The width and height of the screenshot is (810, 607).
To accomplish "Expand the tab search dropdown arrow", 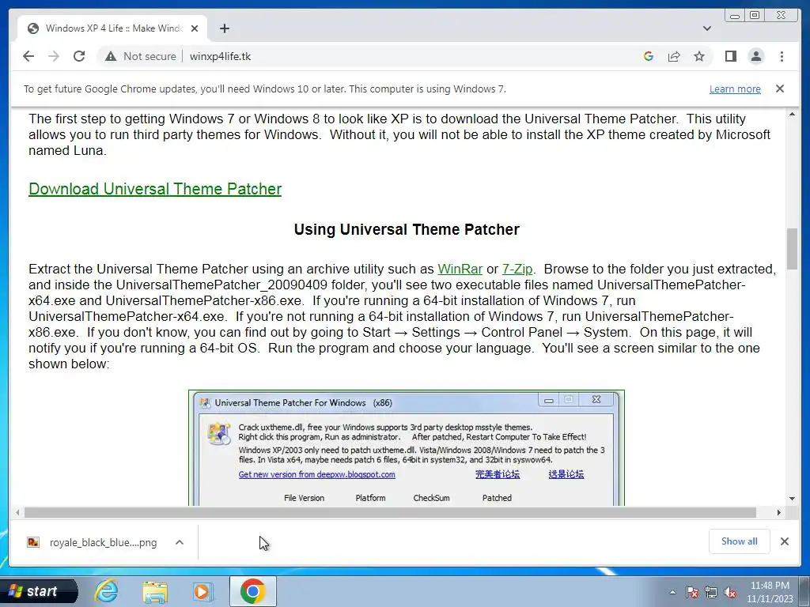I will pos(707,28).
